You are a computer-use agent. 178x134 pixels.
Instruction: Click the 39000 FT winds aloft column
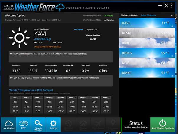(x=94, y=105)
